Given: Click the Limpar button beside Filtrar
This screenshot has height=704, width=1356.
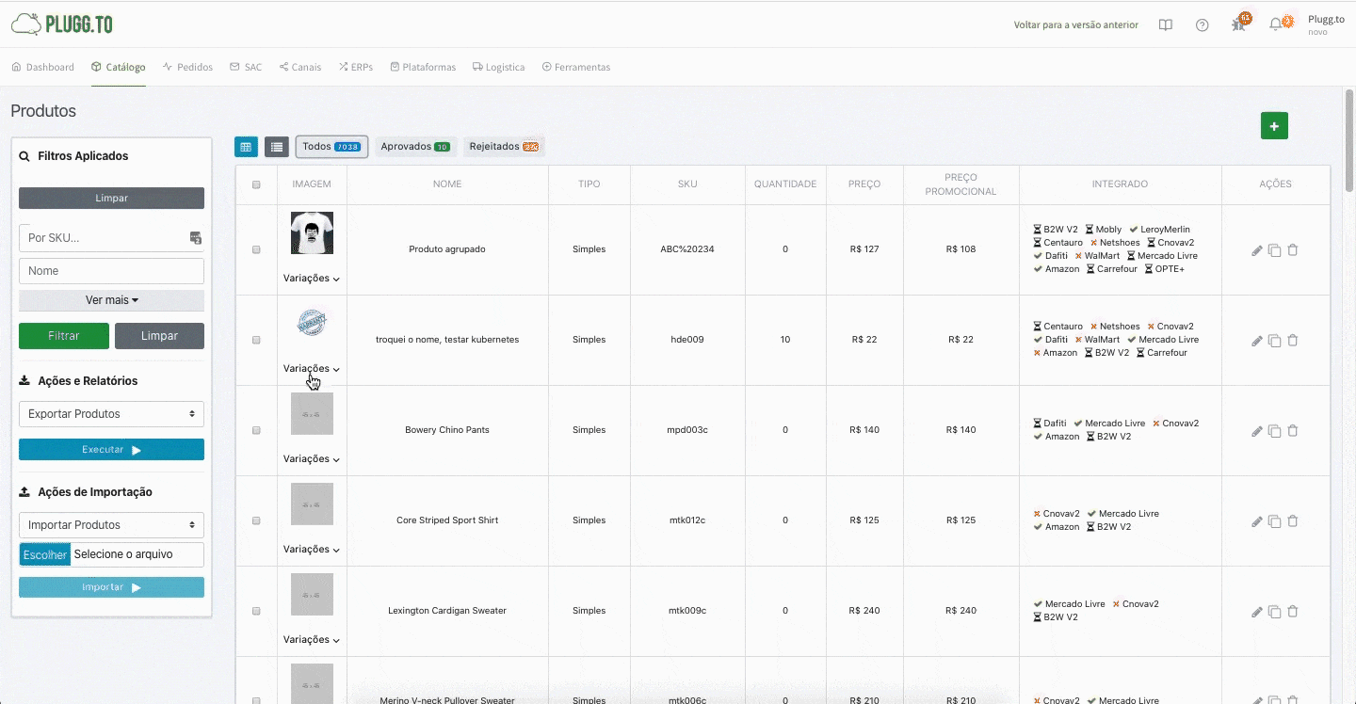Looking at the screenshot, I should tap(159, 336).
